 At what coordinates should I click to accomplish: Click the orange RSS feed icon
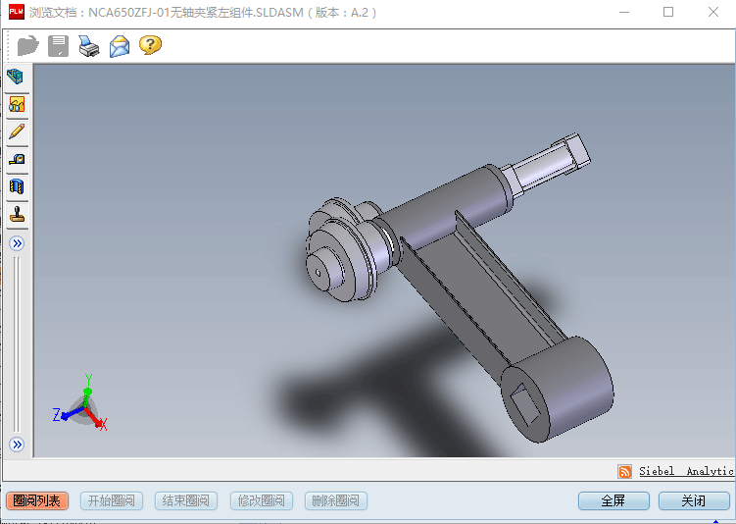click(624, 472)
